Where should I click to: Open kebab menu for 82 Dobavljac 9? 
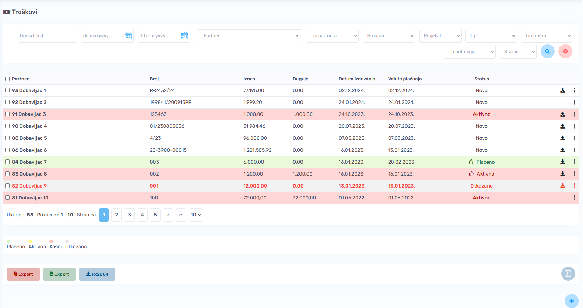point(574,186)
